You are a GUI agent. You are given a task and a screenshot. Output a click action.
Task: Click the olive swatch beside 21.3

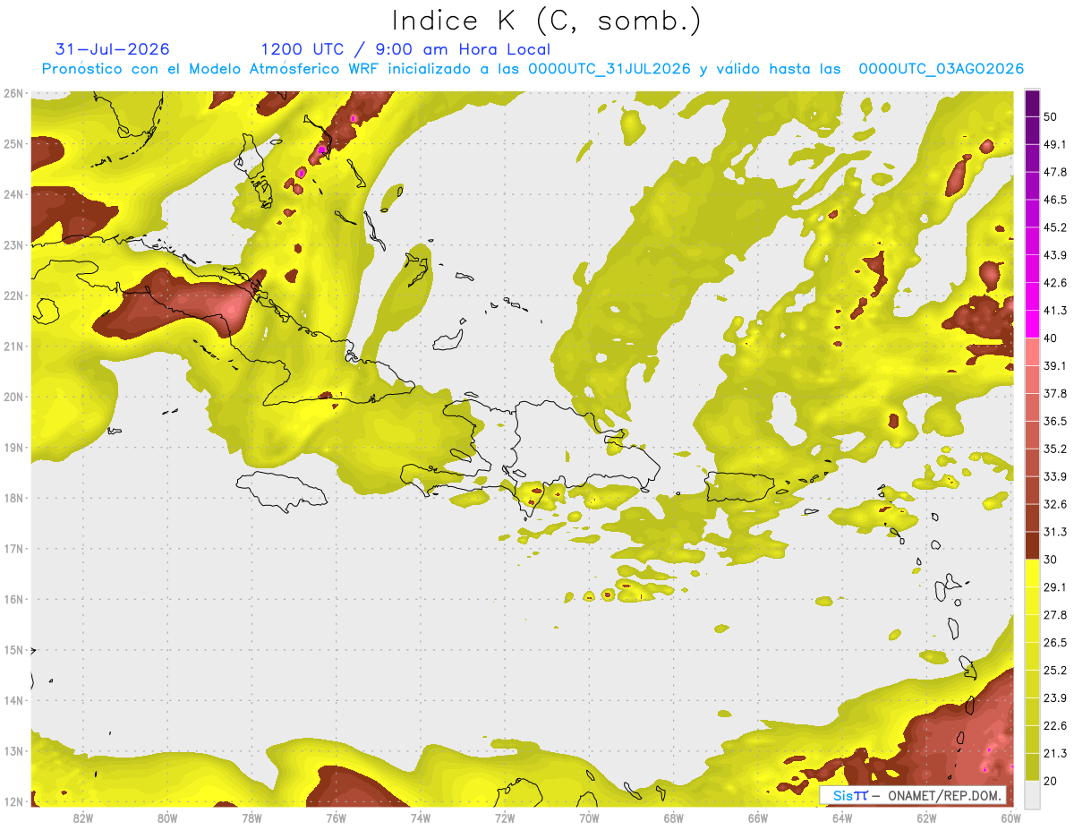point(1032,766)
